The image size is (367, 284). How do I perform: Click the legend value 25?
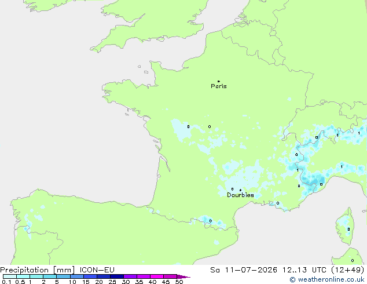click(112, 282)
